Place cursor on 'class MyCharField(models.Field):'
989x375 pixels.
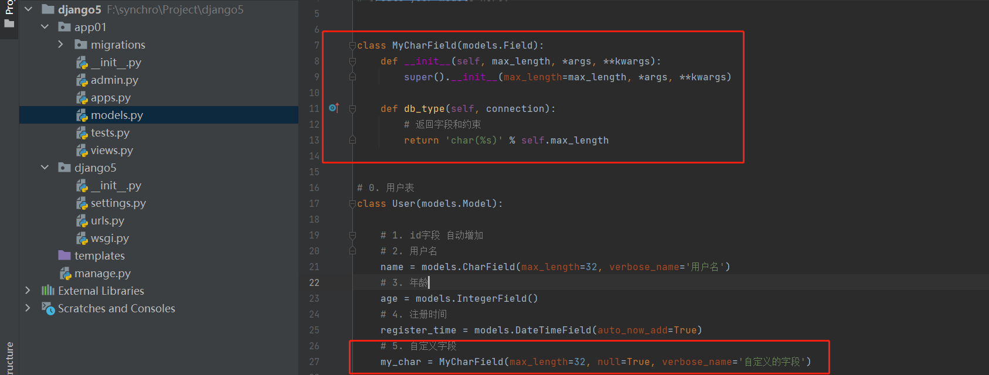click(x=450, y=45)
